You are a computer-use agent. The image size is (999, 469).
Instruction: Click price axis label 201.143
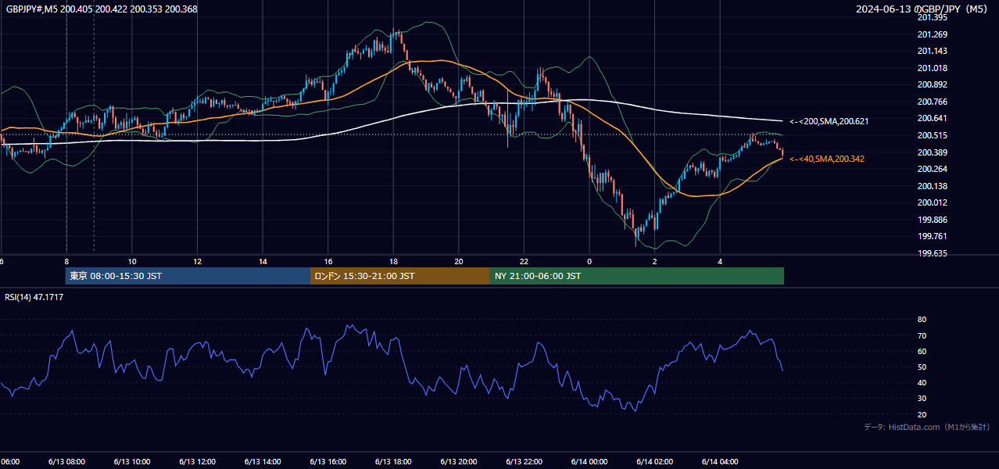coord(933,51)
